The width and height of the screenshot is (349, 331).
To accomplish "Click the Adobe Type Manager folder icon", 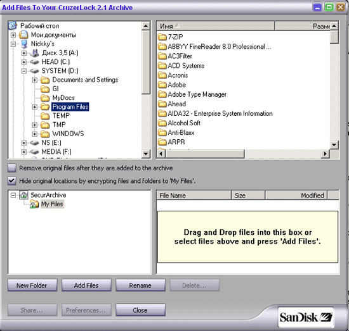I will click(x=162, y=94).
